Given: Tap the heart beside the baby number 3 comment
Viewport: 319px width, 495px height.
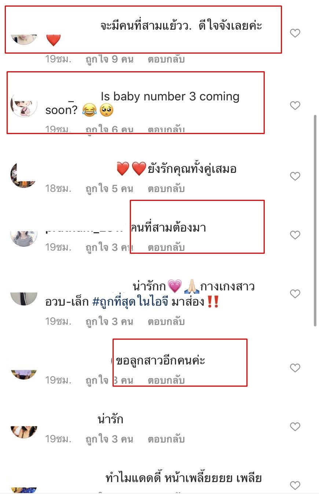Looking at the screenshot, I should coord(295,105).
